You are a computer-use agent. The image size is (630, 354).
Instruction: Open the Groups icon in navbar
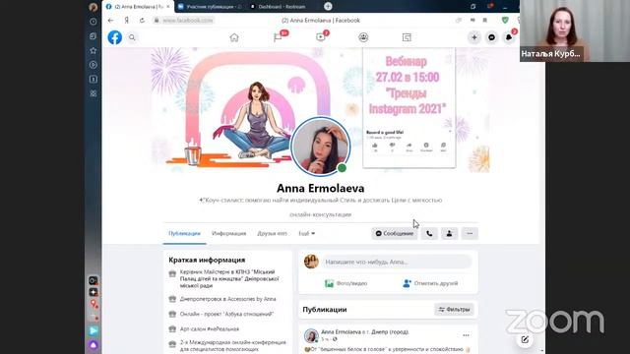[x=363, y=37]
